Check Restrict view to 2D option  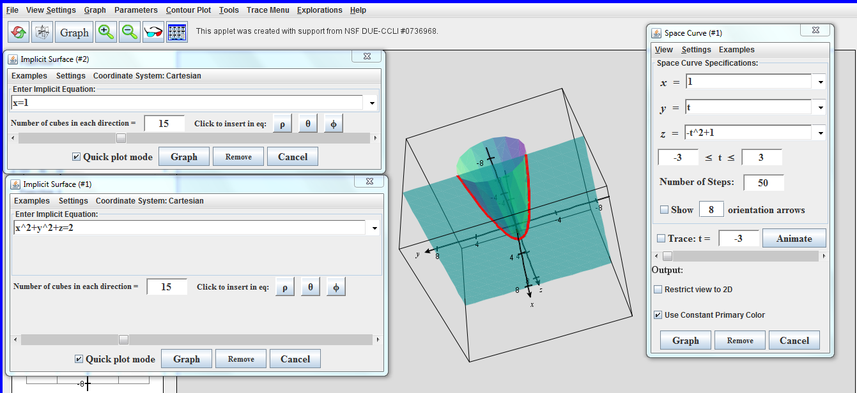tap(658, 289)
